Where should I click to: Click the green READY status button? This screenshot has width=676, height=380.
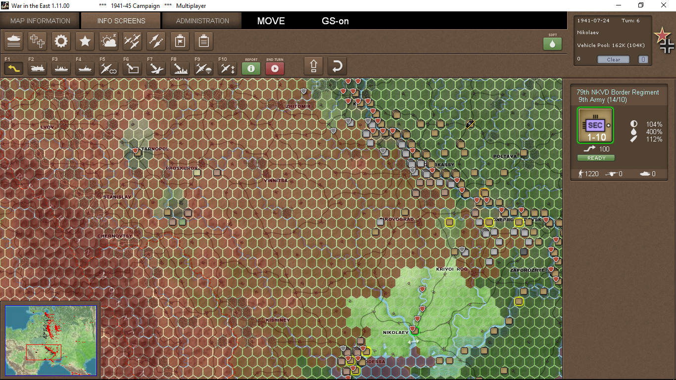coord(596,158)
